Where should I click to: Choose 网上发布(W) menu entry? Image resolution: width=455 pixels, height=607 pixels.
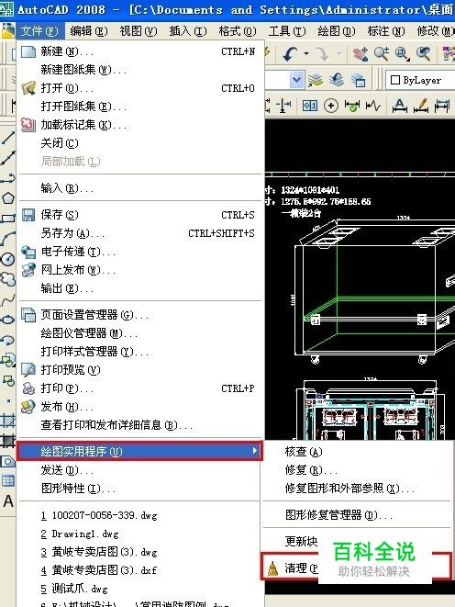(140, 270)
